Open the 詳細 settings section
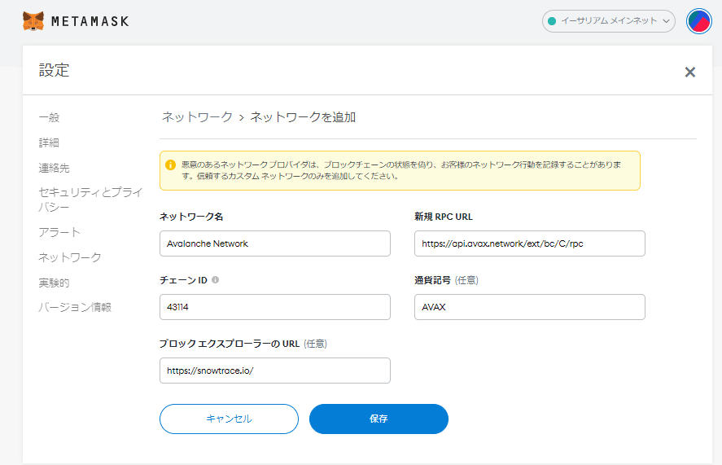The image size is (722, 465). coord(50,143)
